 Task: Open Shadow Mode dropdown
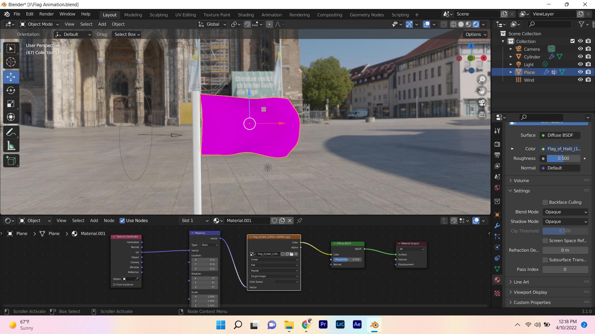pos(565,221)
